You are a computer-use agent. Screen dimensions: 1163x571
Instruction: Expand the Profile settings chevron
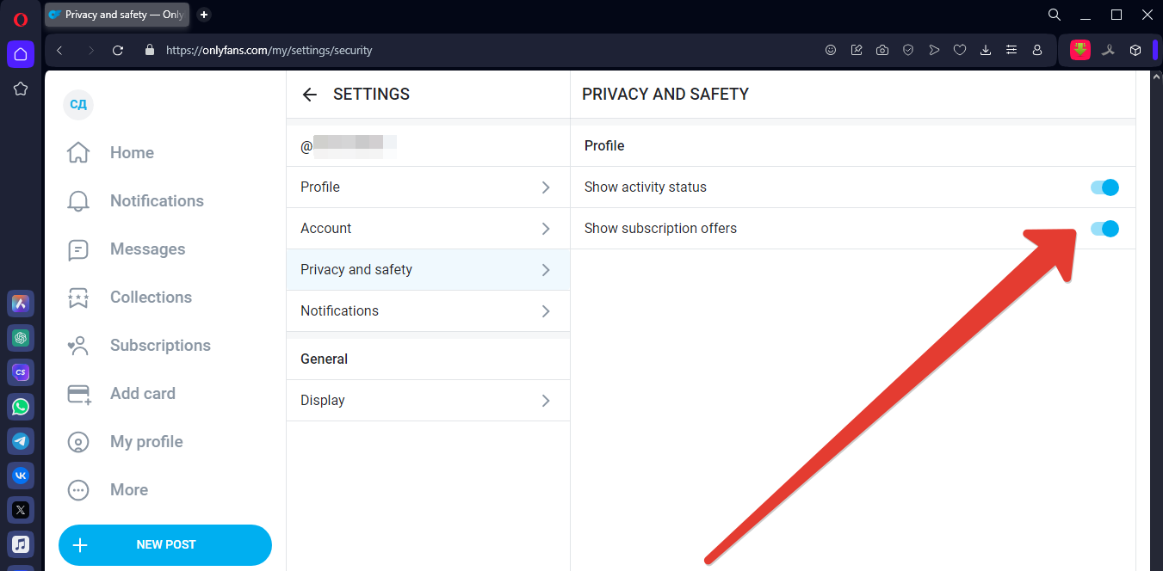click(x=546, y=187)
